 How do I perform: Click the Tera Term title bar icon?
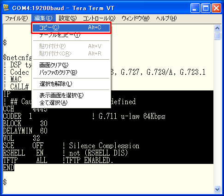(6, 8)
